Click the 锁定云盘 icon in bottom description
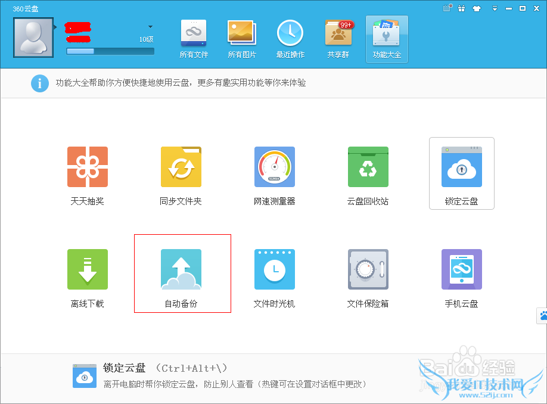Image resolution: width=547 pixels, height=404 pixels. pos(85,376)
